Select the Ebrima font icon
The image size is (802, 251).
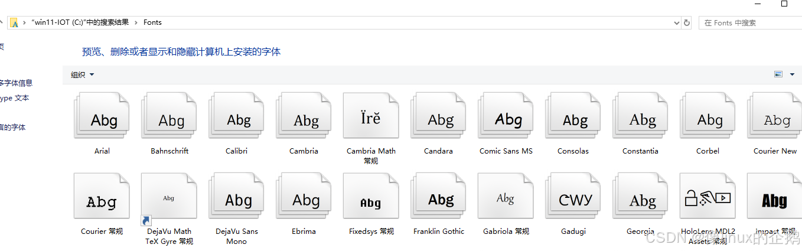click(x=304, y=196)
